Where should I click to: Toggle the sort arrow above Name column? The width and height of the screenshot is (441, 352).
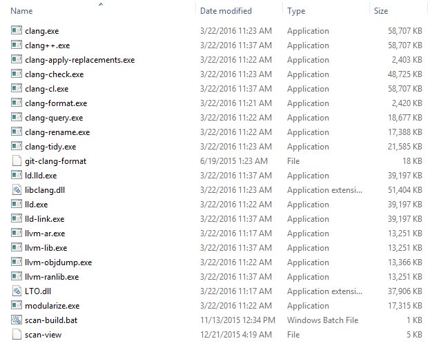coord(101,3)
